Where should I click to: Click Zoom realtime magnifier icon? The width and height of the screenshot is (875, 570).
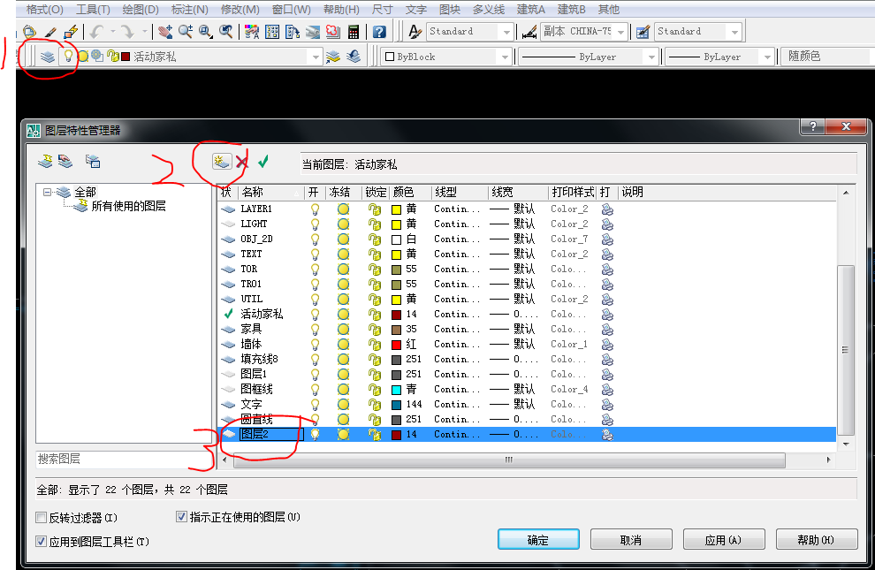click(x=186, y=32)
